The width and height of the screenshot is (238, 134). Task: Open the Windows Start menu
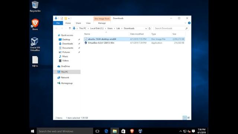point(32,131)
